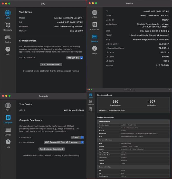Image resolution: width=172 pixels, height=179 pixels.
Task: Switch to CPU in the Device window sidebar
Action: [x=94, y=14]
